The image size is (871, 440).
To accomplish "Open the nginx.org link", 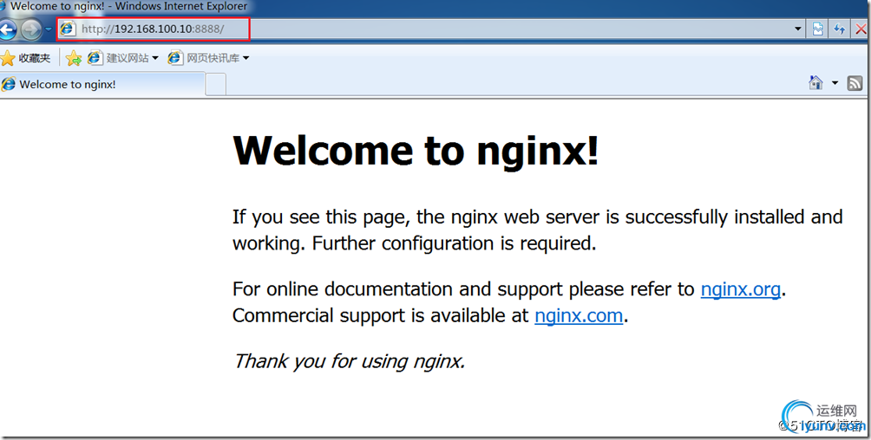I will click(x=741, y=289).
